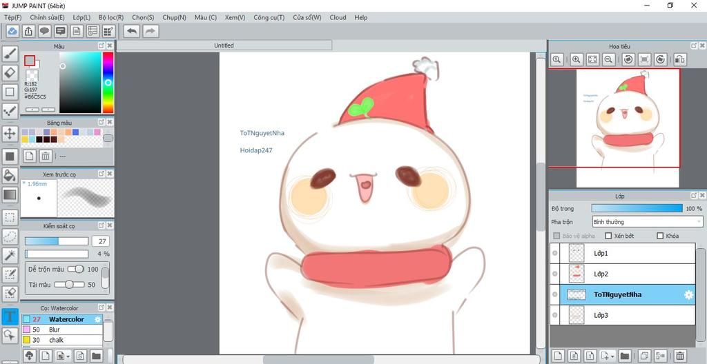Select the Gradient tool
The image size is (707, 364).
(x=10, y=194)
